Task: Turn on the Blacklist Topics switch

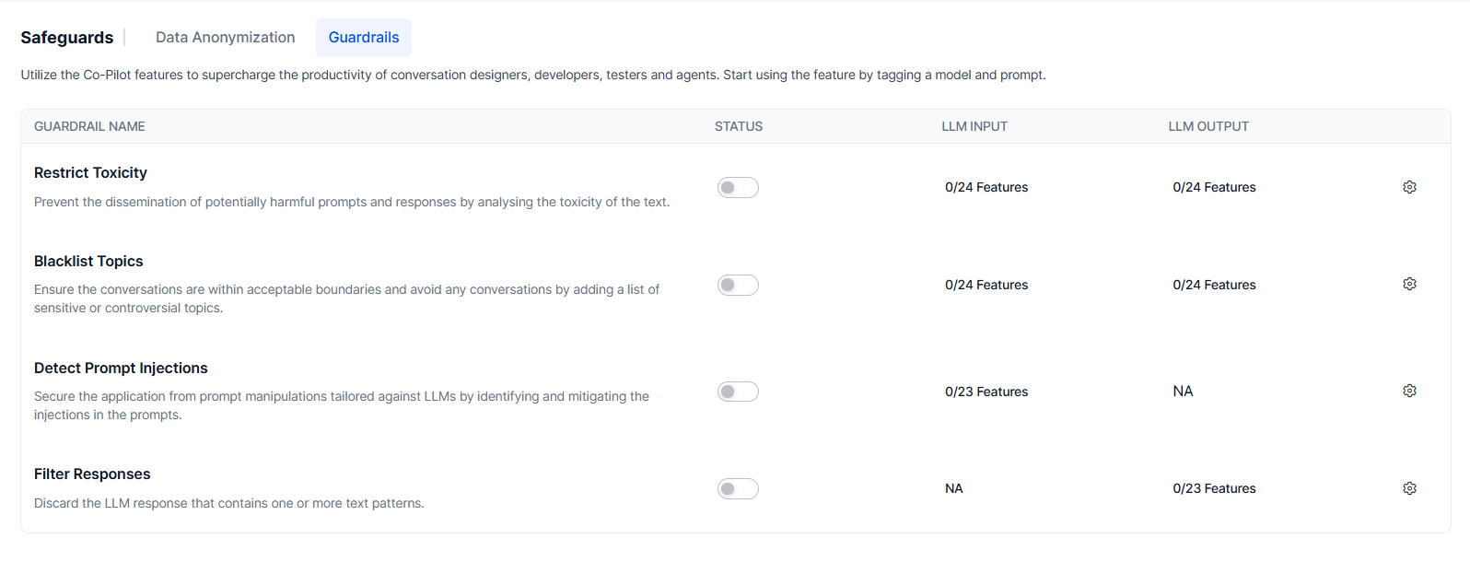Action: pyautogui.click(x=738, y=286)
